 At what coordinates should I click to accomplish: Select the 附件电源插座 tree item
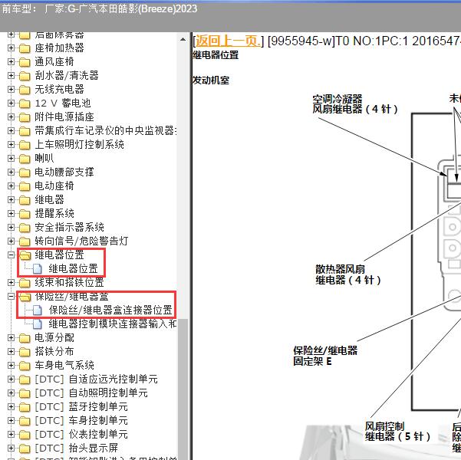(64, 117)
